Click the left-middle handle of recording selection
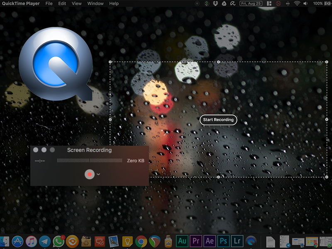The width and height of the screenshot is (332, 249). point(110,120)
